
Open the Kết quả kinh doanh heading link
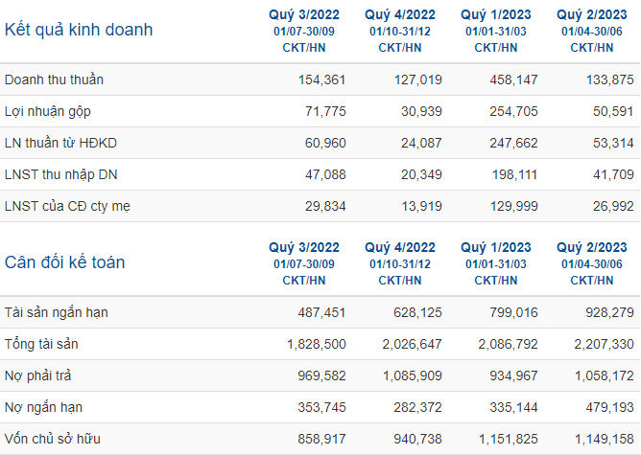coord(79,30)
